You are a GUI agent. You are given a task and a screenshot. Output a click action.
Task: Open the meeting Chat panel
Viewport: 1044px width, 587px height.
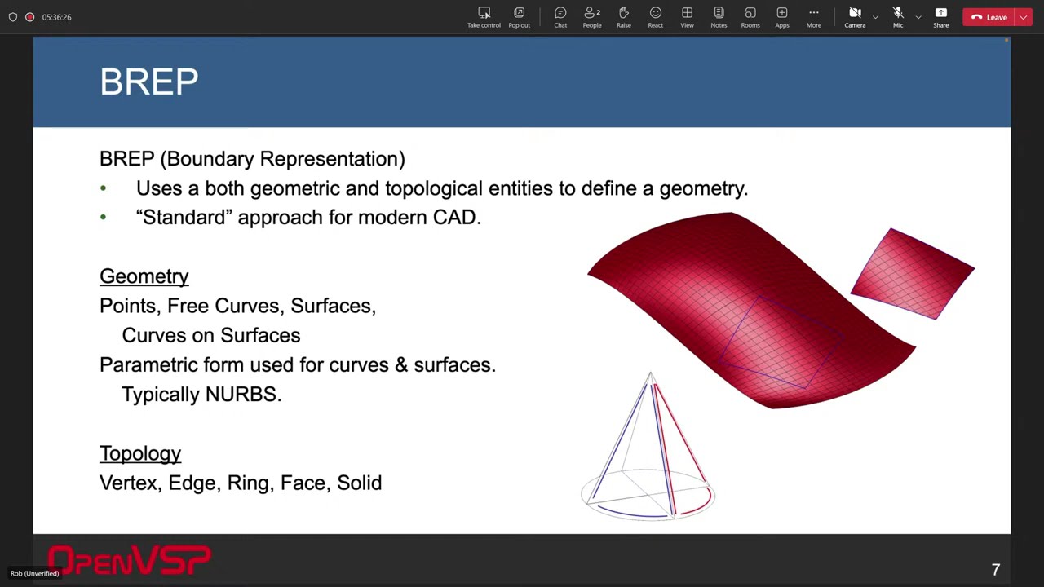560,17
